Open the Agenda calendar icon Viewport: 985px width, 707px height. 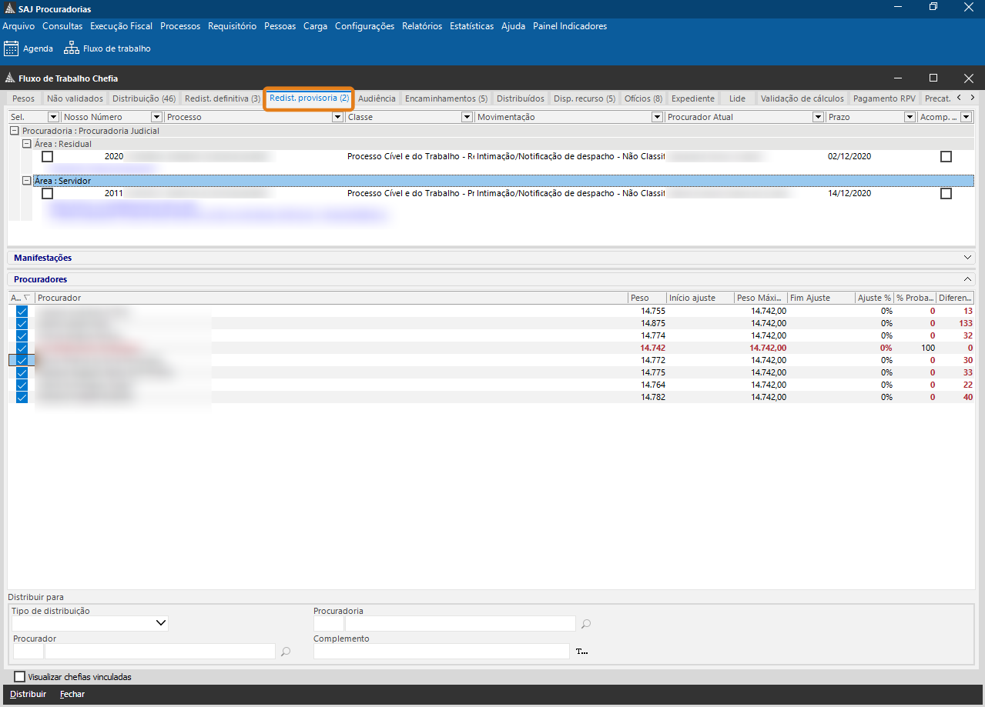(12, 48)
